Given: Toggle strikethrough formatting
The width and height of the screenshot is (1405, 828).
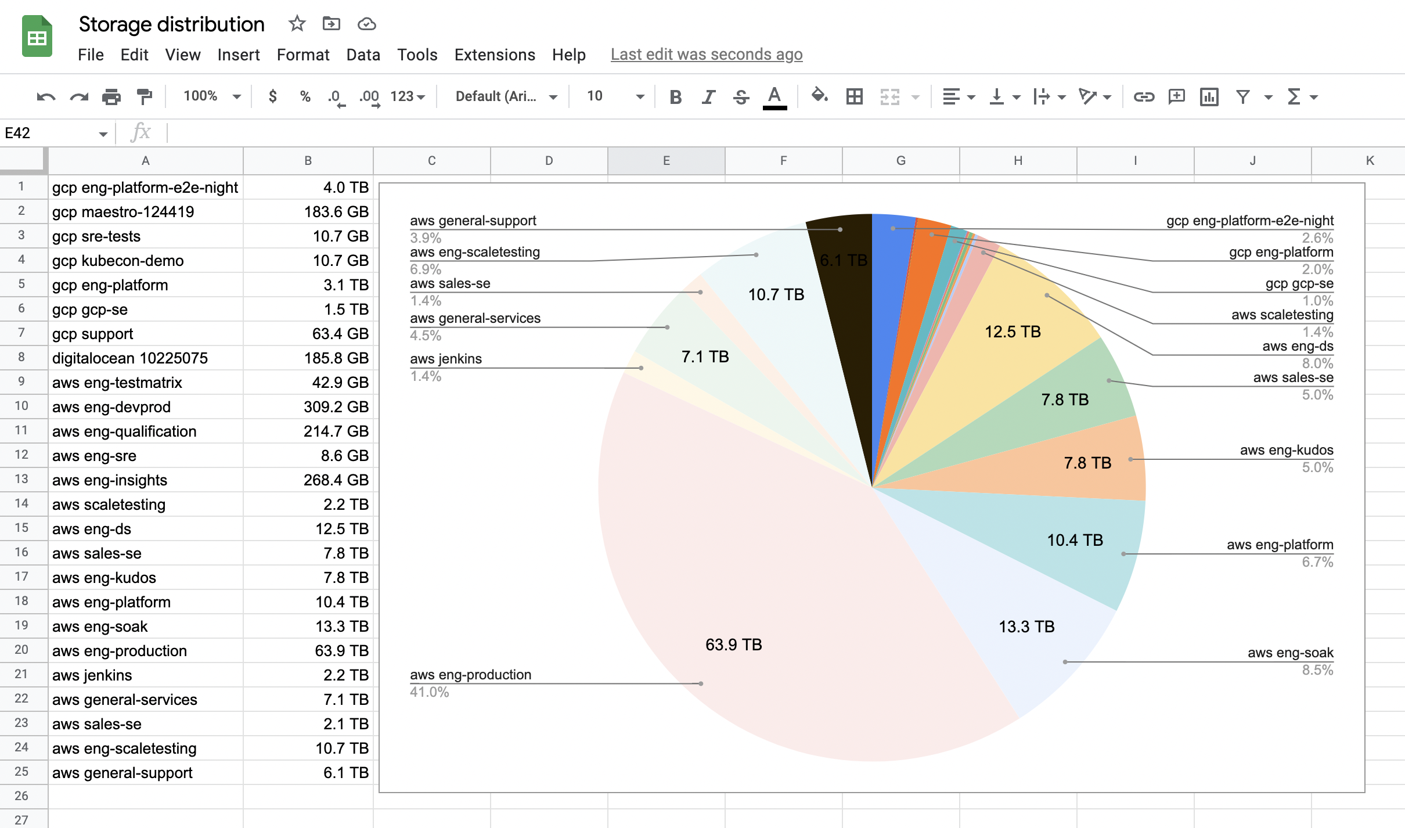Looking at the screenshot, I should click(741, 96).
